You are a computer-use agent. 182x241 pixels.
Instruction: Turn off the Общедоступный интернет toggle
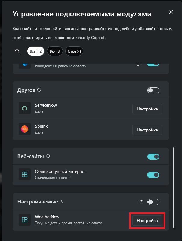pos(153,175)
